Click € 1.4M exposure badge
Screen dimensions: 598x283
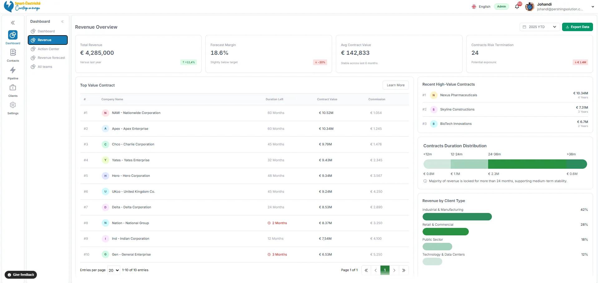point(580,62)
